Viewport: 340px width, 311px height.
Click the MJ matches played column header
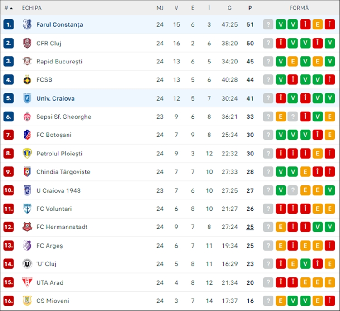pyautogui.click(x=160, y=8)
